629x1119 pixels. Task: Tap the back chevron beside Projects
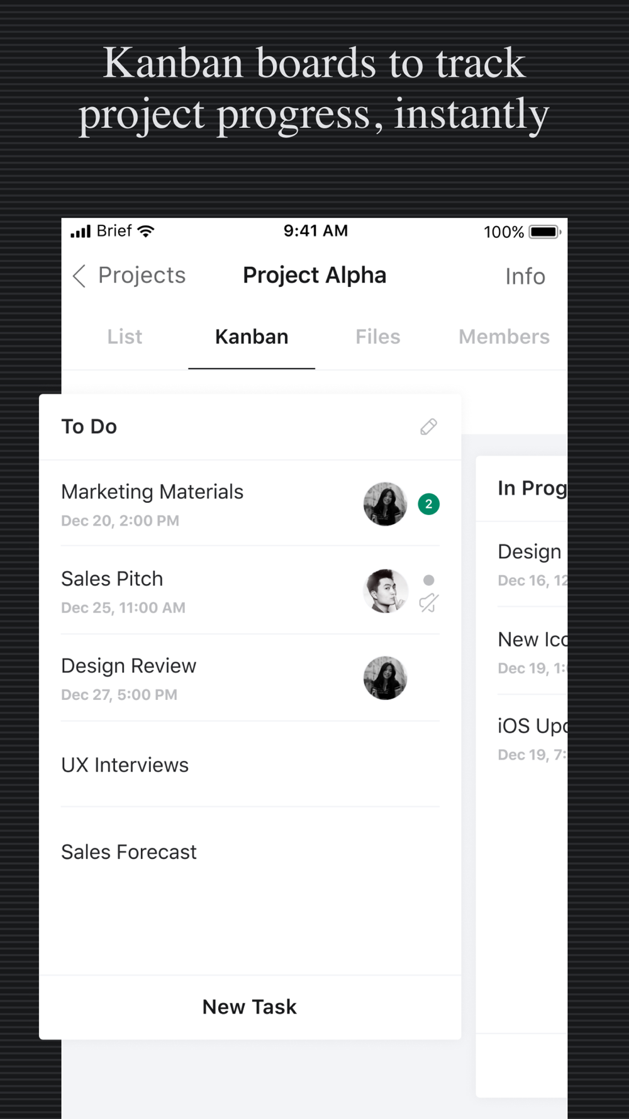click(x=79, y=276)
